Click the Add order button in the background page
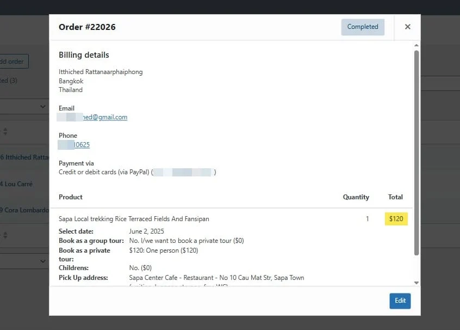The width and height of the screenshot is (460, 330). pos(14,62)
